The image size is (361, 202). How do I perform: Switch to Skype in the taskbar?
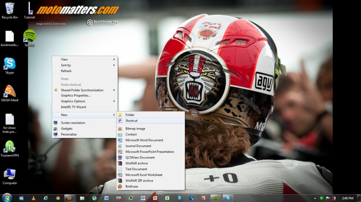tap(228, 198)
